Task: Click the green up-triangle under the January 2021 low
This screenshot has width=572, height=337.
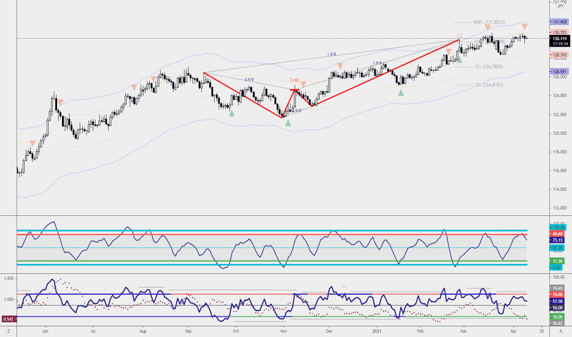Action: [x=401, y=93]
